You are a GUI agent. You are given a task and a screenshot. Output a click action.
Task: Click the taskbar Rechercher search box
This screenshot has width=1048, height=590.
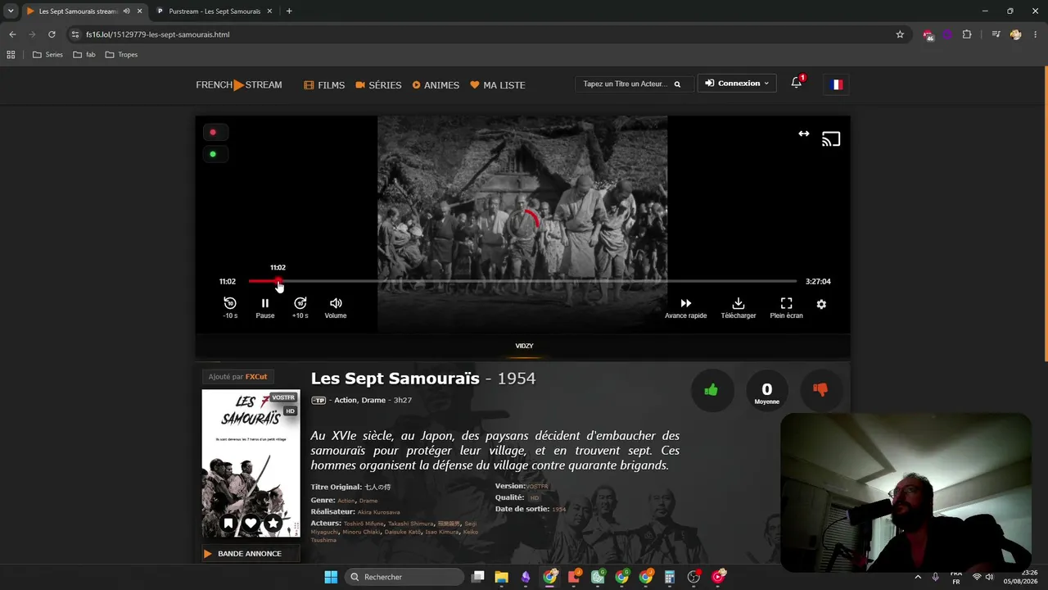click(404, 577)
